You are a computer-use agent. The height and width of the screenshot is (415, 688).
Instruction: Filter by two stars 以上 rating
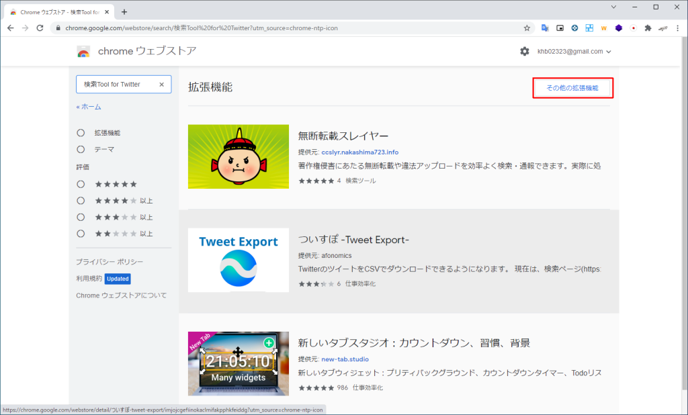[81, 234]
